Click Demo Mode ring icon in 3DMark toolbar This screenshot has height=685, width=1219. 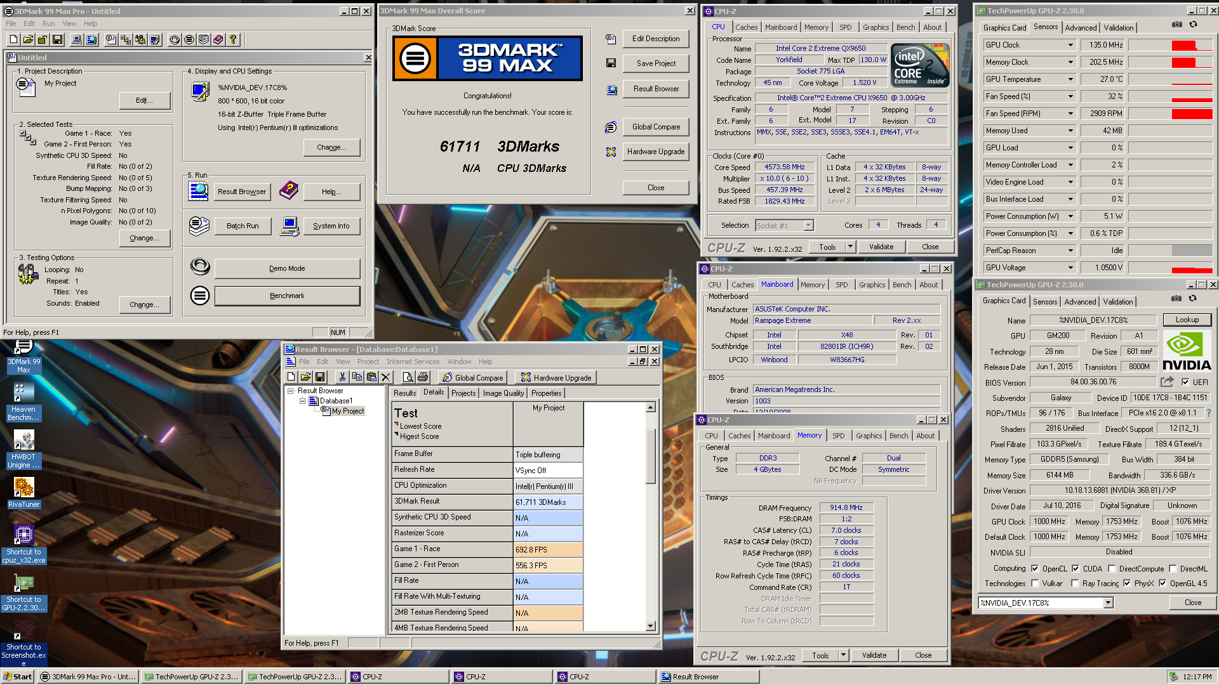(175, 39)
